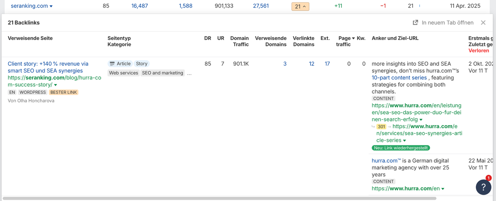496x201 pixels.
Task: Click the 27,561 value in seranking.com row
Action: coord(261,6)
